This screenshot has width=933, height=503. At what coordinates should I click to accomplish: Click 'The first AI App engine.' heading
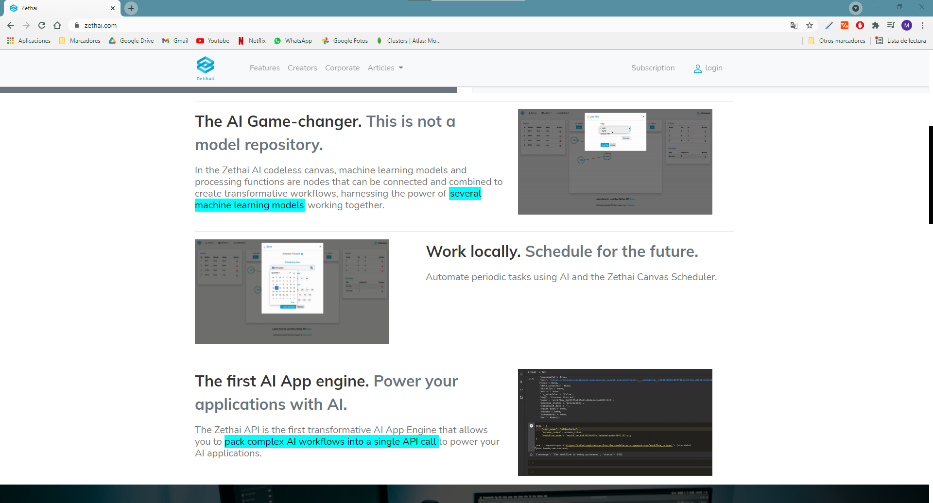(x=282, y=381)
